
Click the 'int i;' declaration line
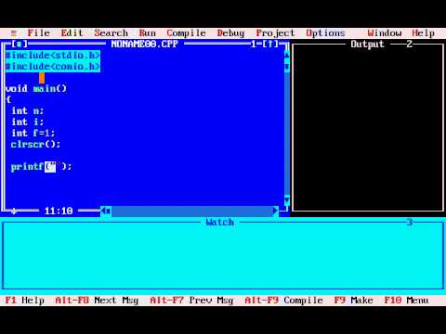(28, 122)
